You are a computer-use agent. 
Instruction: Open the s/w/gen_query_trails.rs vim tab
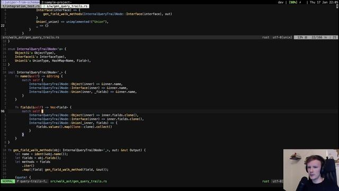66,6
